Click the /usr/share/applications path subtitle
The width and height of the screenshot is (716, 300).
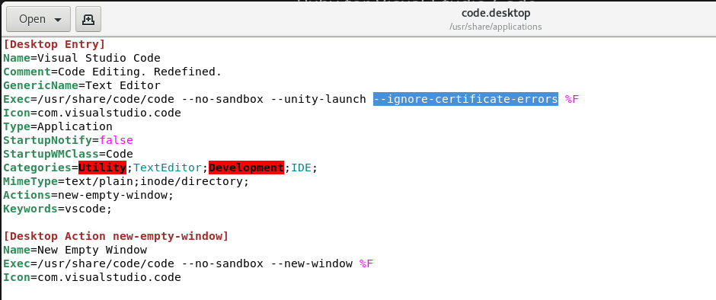tap(495, 27)
